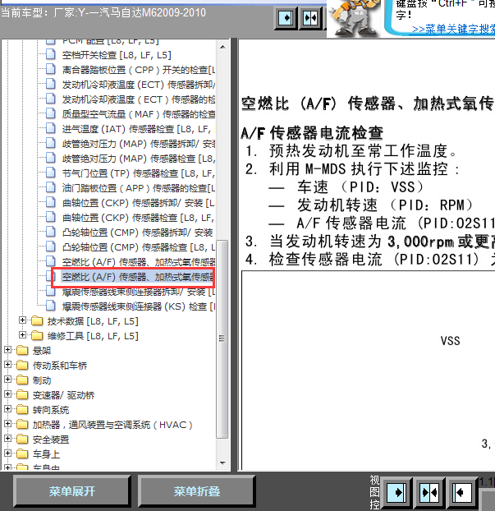The height and width of the screenshot is (511, 495).
Task: Click 预热发动机至常工作温度 step text
Action: [x=363, y=151]
